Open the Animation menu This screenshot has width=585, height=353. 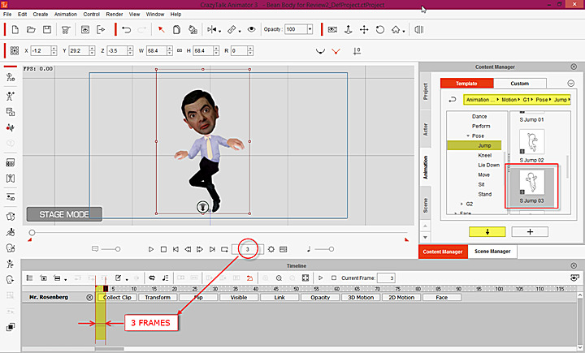pos(66,14)
